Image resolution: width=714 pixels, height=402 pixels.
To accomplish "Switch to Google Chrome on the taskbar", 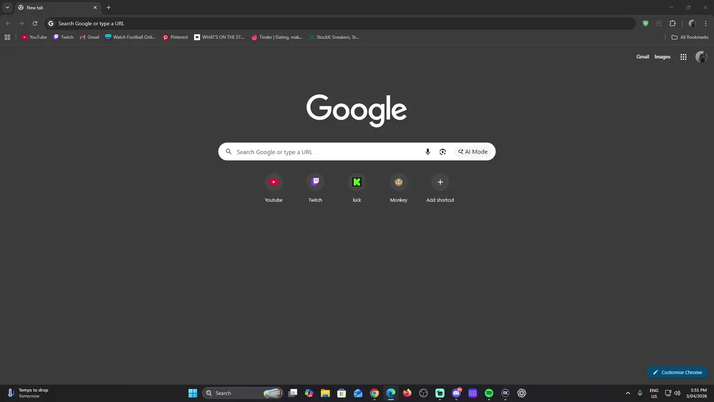I will (374, 393).
